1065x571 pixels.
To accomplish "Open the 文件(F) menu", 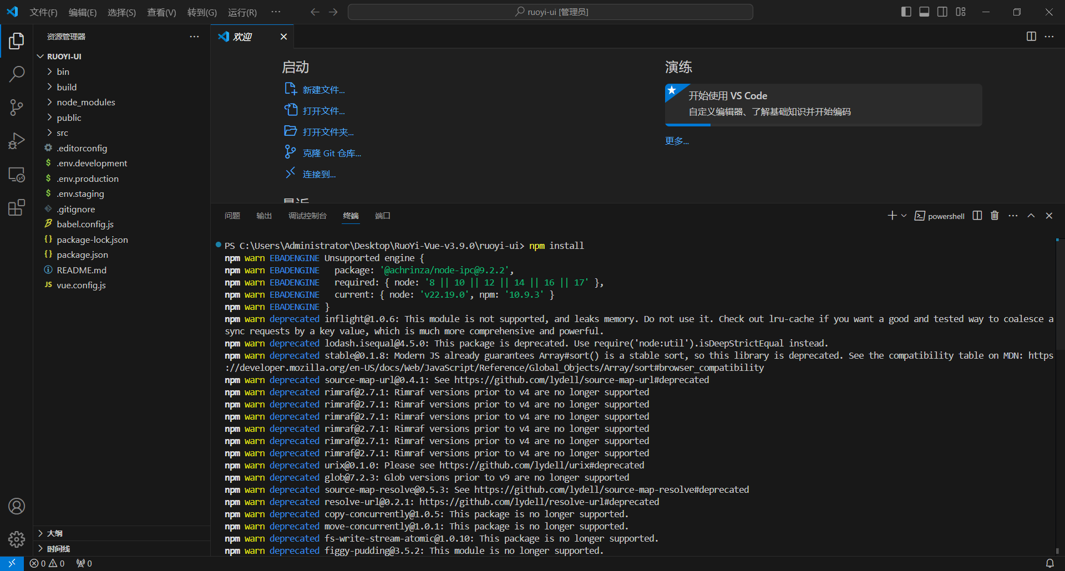I will point(43,12).
